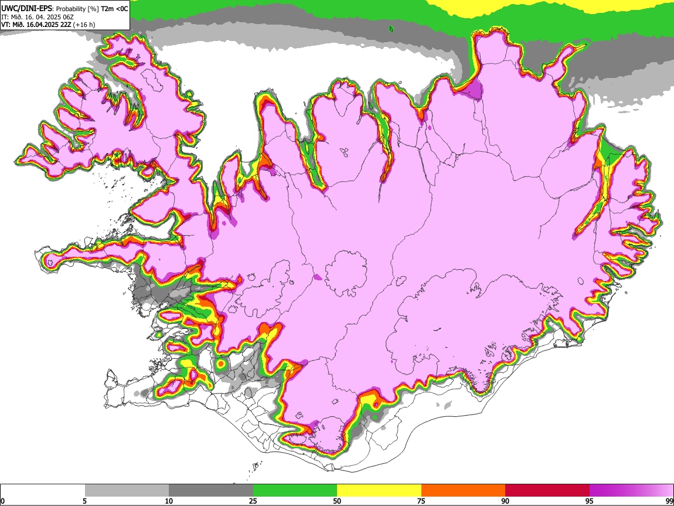Click the magenta 95–99 legend swatch

coord(631,491)
